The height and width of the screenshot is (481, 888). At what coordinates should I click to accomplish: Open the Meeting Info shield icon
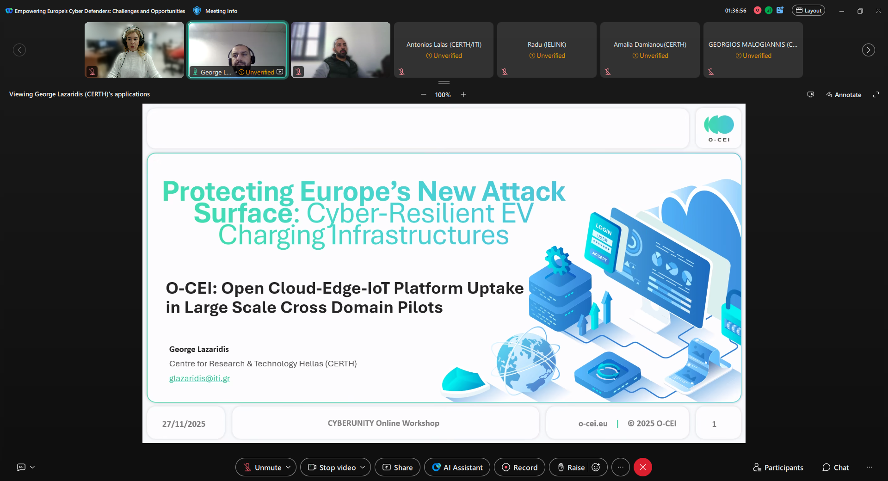tap(197, 11)
